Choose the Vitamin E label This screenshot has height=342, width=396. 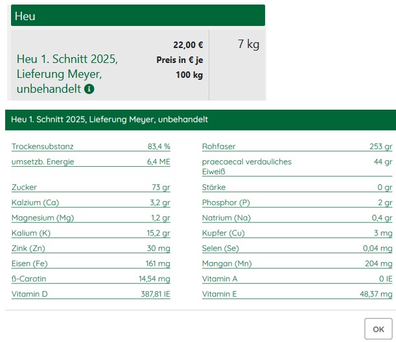point(220,294)
